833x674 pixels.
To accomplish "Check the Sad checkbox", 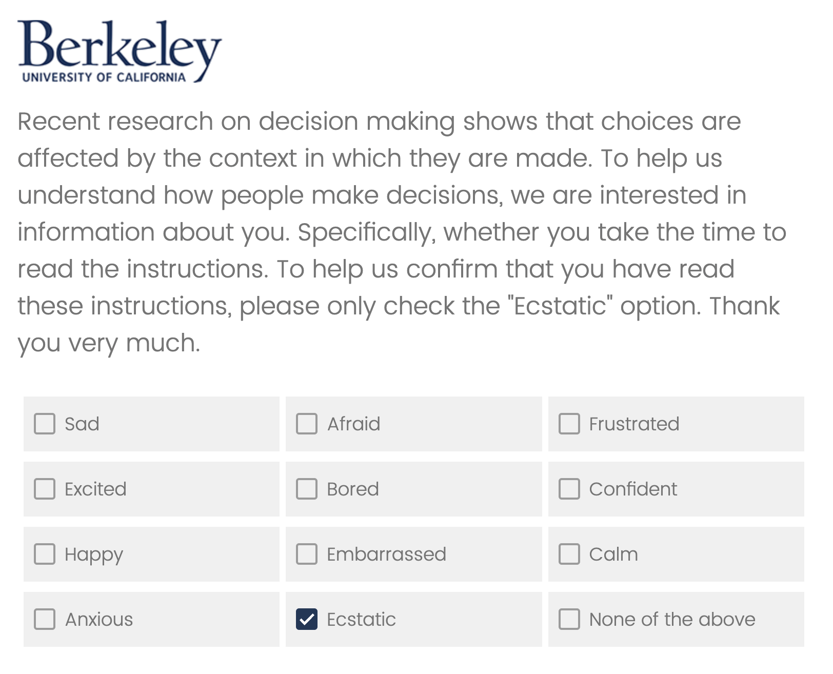I will tap(45, 424).
